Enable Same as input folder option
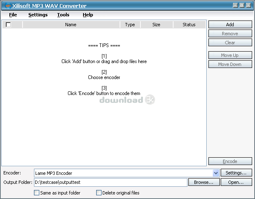The height and width of the screenshot is (199, 255). 37,192
